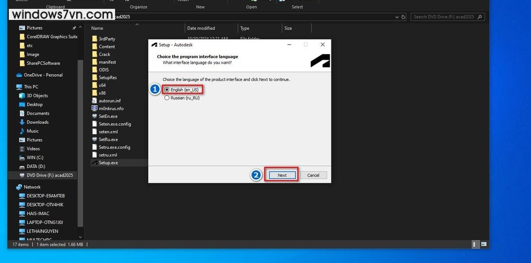Click the autorun.inf file icon

coord(94,101)
